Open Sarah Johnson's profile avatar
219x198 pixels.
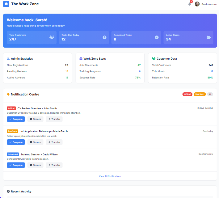tap(197, 4)
